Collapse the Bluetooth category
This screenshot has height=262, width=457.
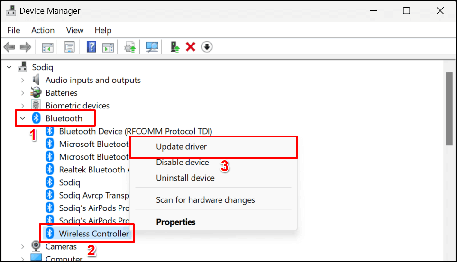point(22,118)
